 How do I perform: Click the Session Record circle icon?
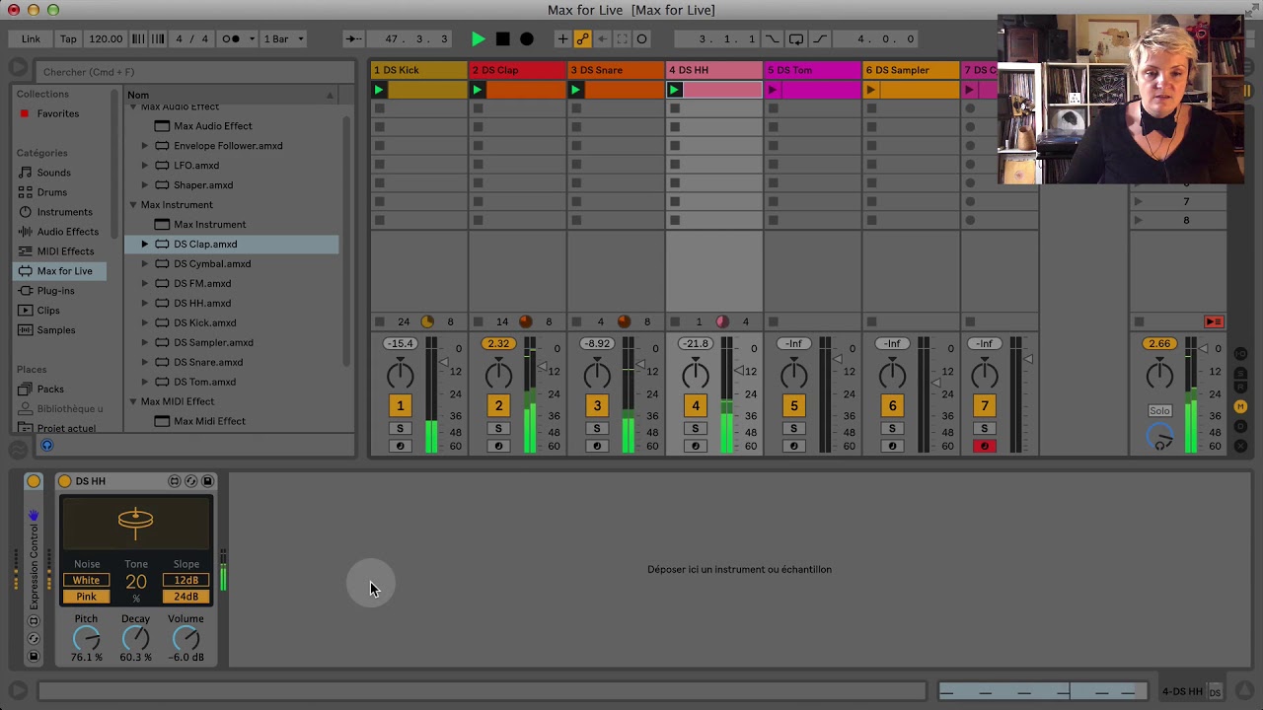641,39
